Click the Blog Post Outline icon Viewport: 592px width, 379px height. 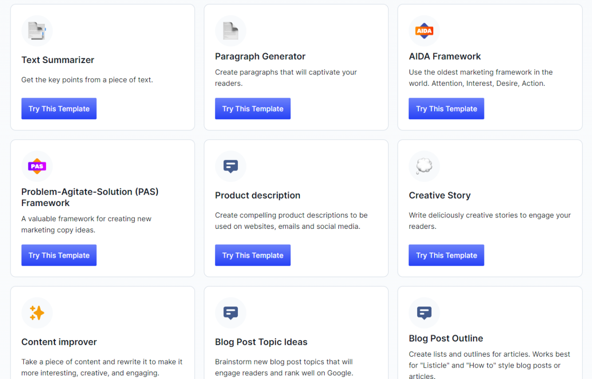tap(424, 313)
